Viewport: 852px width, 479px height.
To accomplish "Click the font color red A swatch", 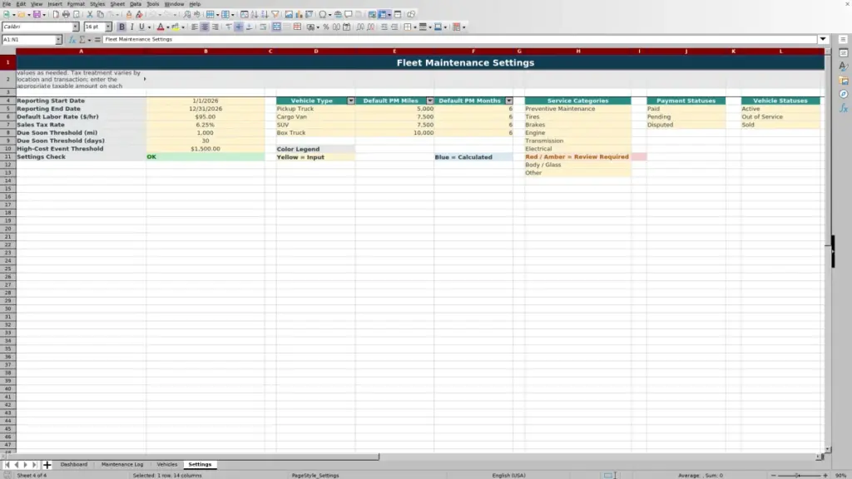I will coord(161,27).
